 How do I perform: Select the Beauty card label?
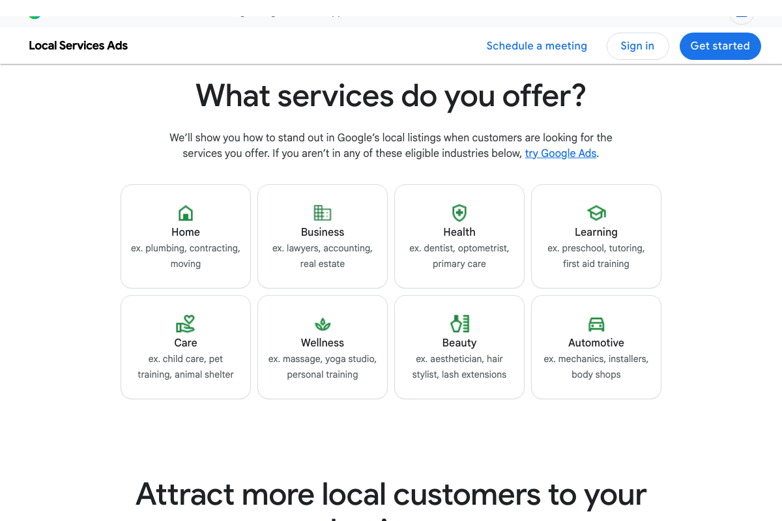459,343
